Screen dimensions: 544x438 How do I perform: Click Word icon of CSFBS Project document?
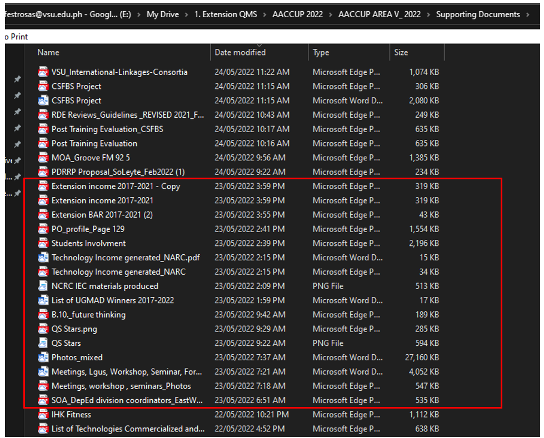43,100
